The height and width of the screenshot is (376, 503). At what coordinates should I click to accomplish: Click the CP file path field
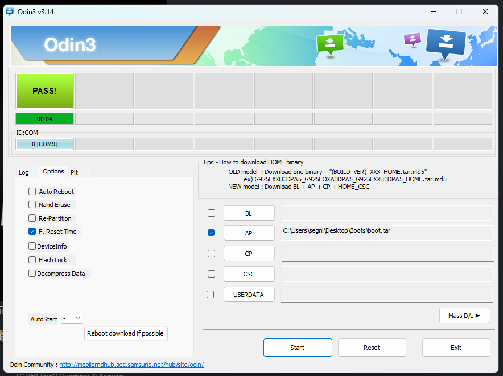[x=387, y=254]
